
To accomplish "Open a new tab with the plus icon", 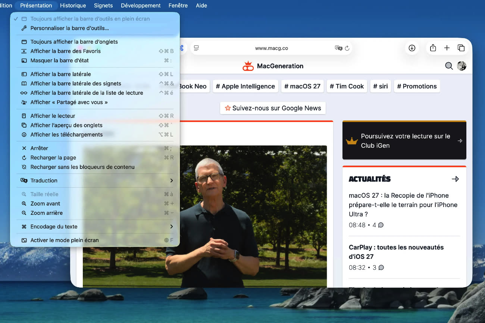I will [447, 48].
